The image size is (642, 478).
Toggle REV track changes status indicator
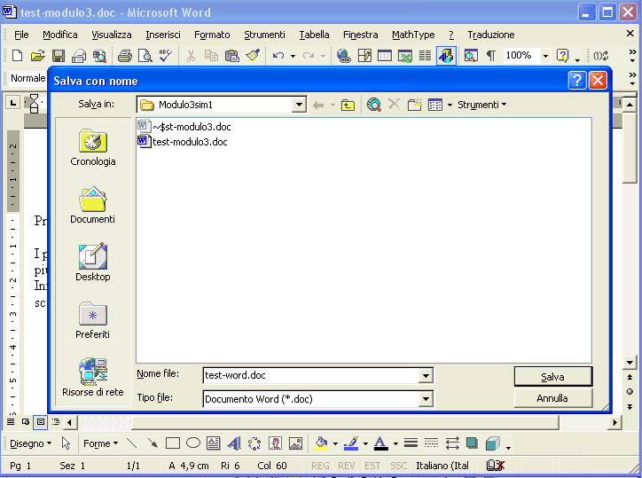[x=347, y=466]
